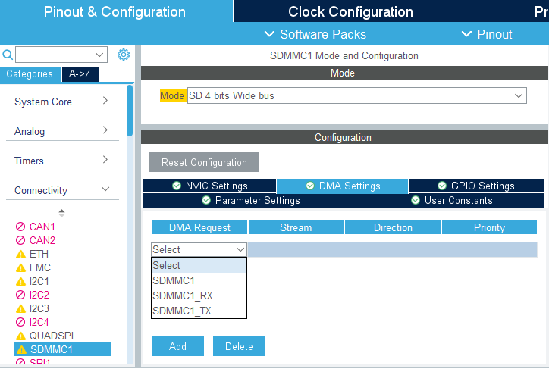This screenshot has width=549, height=372.
Task: Switch to Clock Configuration tab
Action: click(x=351, y=12)
